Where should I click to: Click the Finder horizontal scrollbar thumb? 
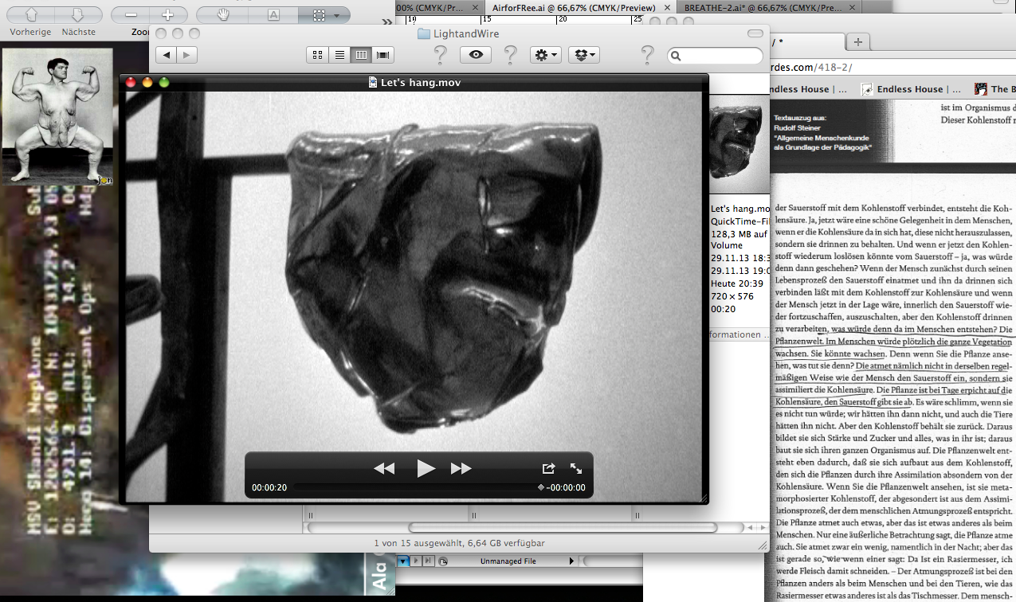[x=563, y=527]
